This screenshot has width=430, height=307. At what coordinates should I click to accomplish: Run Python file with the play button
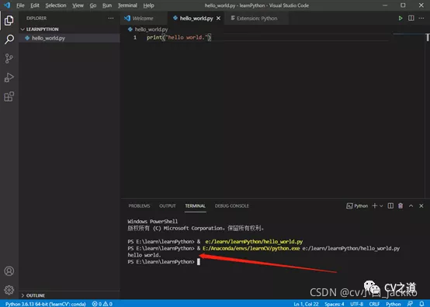[x=401, y=19]
